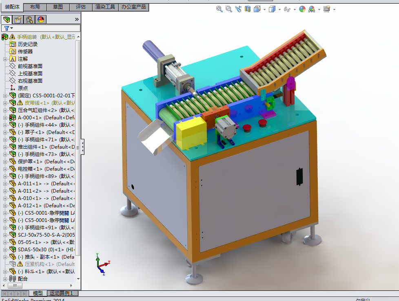Open the filter dropdown arrow

point(11,28)
